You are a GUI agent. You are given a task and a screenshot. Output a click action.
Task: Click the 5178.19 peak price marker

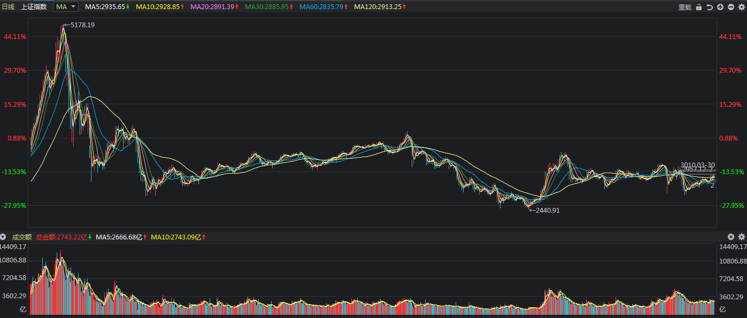coord(81,25)
